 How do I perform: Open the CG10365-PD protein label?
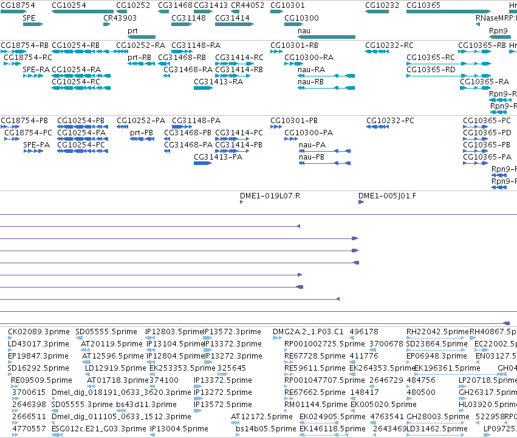point(487,133)
